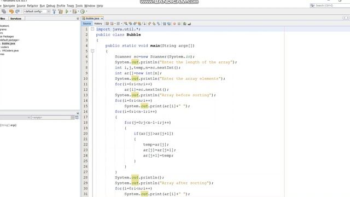Select the Source Packages tree node

(x=7, y=37)
